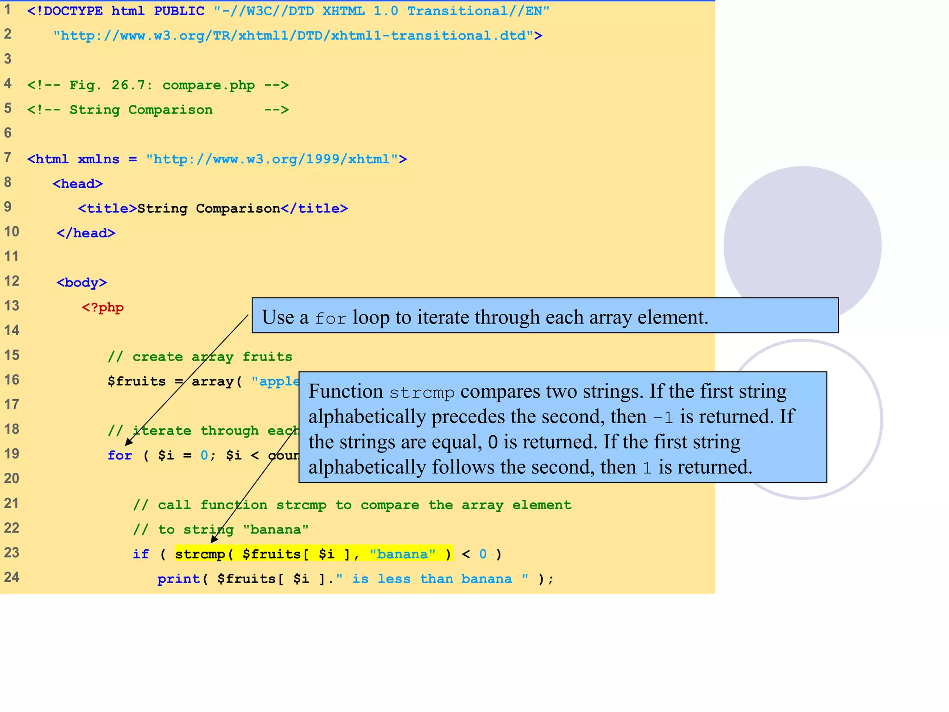Select the '// call function strcmp' comment line
This screenshot has height=712, width=949.
point(352,505)
